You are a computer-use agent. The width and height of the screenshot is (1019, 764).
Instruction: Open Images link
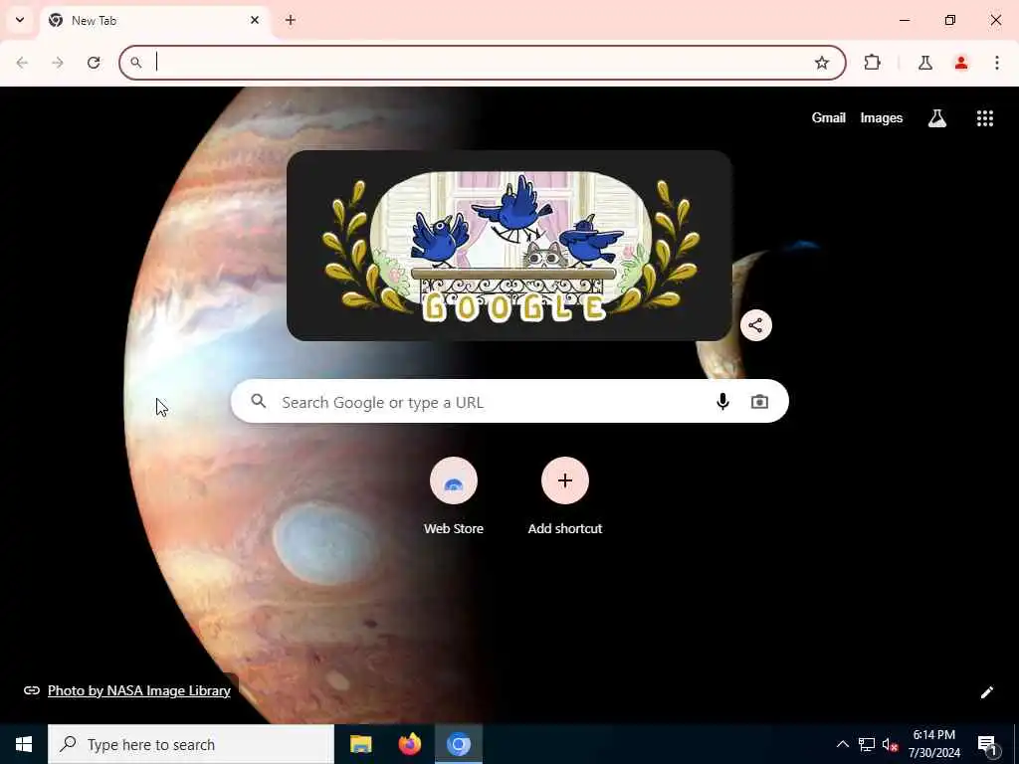click(x=882, y=117)
